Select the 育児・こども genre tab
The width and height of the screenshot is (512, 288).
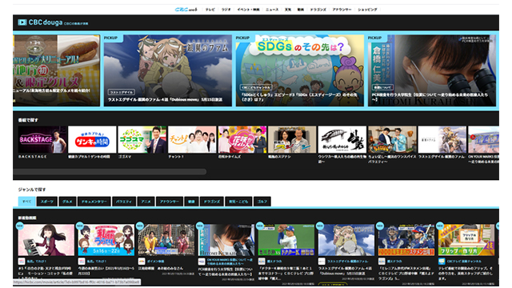coord(238,202)
